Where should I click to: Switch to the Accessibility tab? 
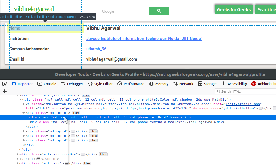point(234,84)
